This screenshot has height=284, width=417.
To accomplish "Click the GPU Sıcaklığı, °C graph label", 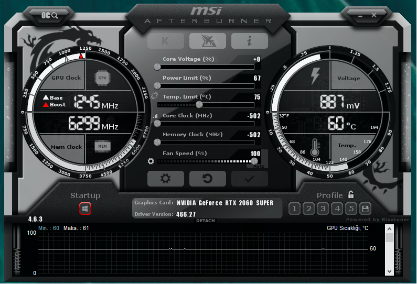I will click(x=347, y=228).
